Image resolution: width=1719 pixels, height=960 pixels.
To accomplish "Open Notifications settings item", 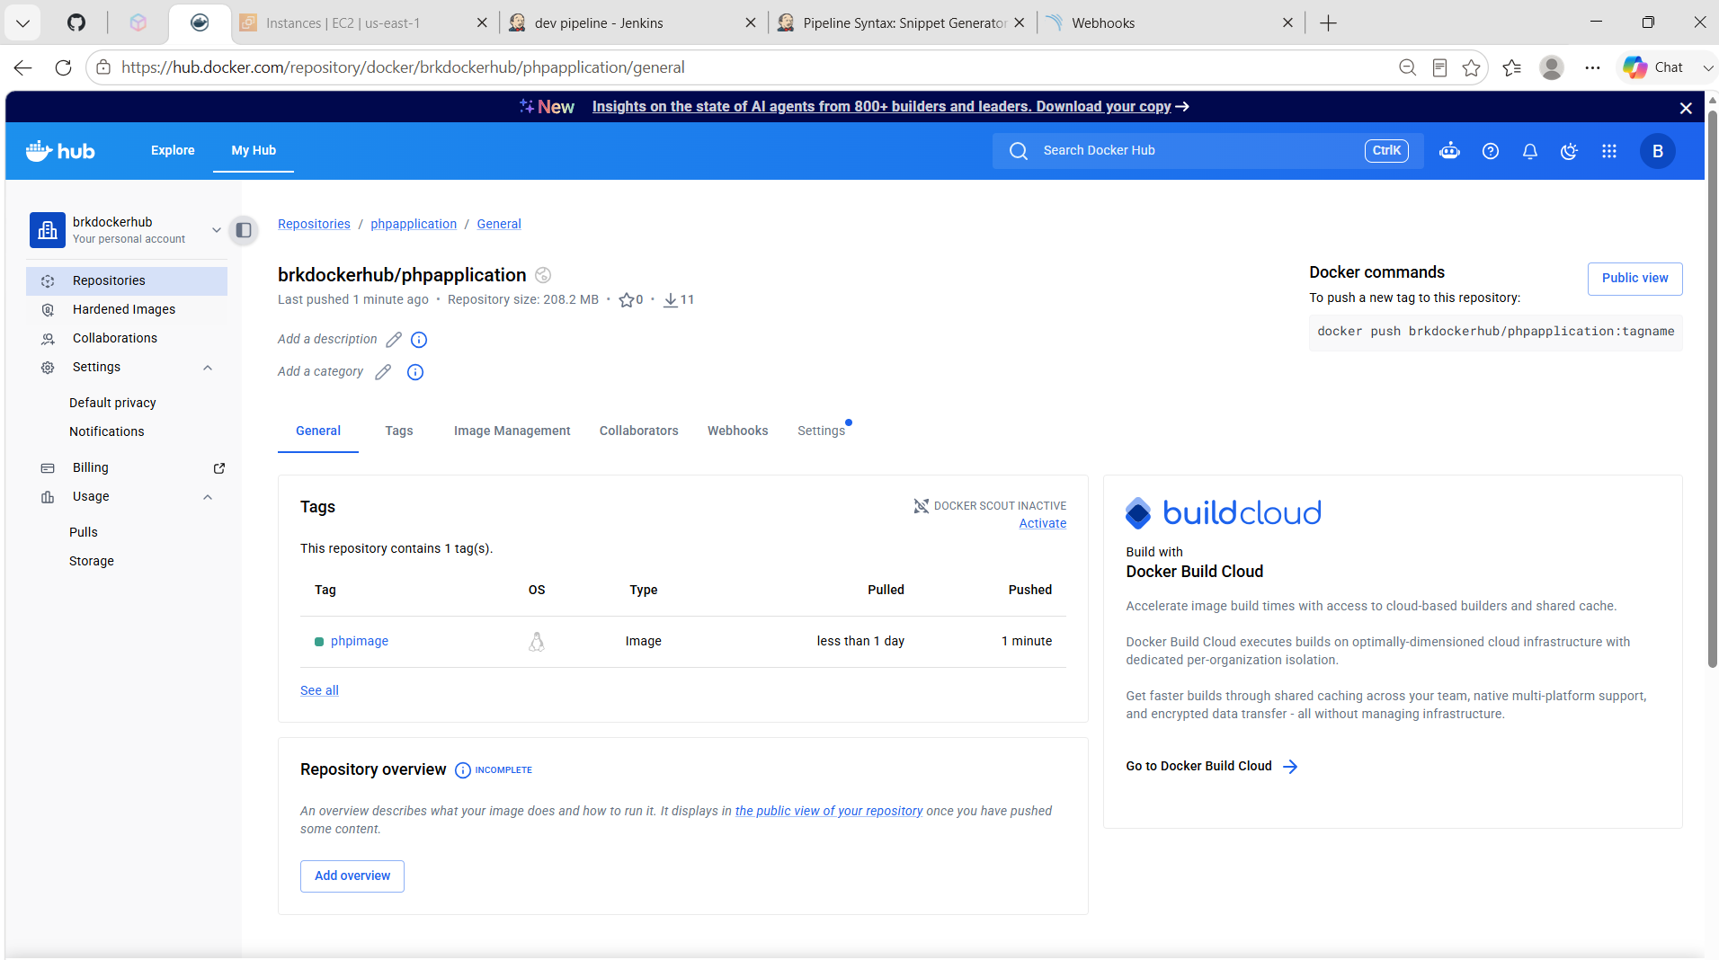I will click(107, 432).
